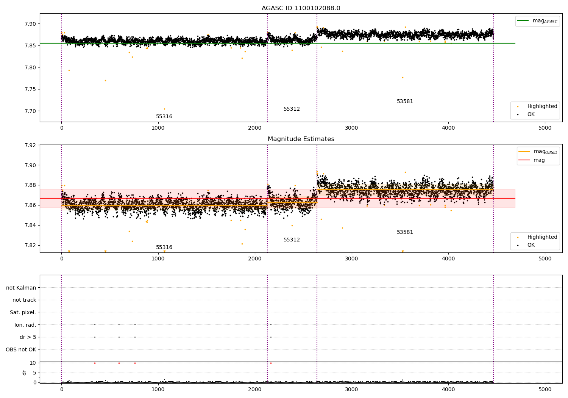Screen dimensions: 568x398
Task: Click the 2000 x-axis tick of top plot
Action: click(x=255, y=128)
